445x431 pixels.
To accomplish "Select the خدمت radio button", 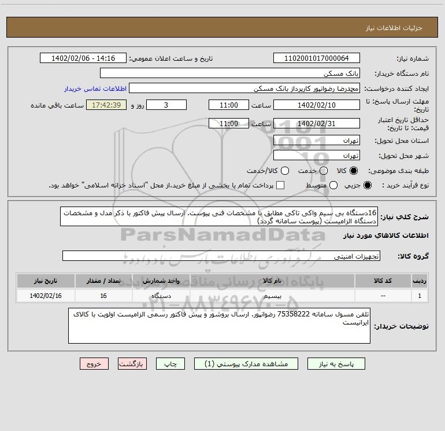I will 323,171.
